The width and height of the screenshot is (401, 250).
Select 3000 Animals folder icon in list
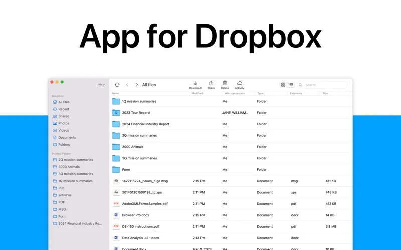(x=116, y=147)
